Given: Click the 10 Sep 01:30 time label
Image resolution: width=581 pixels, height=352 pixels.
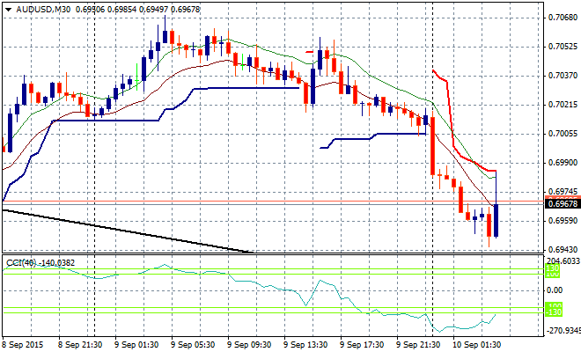Looking at the screenshot, I should (x=477, y=345).
